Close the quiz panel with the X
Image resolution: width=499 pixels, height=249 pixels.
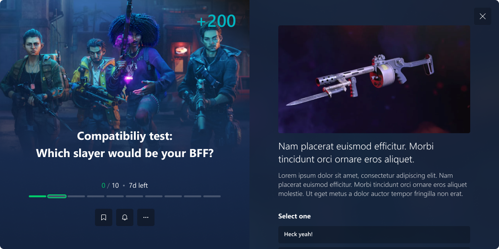[x=483, y=16]
